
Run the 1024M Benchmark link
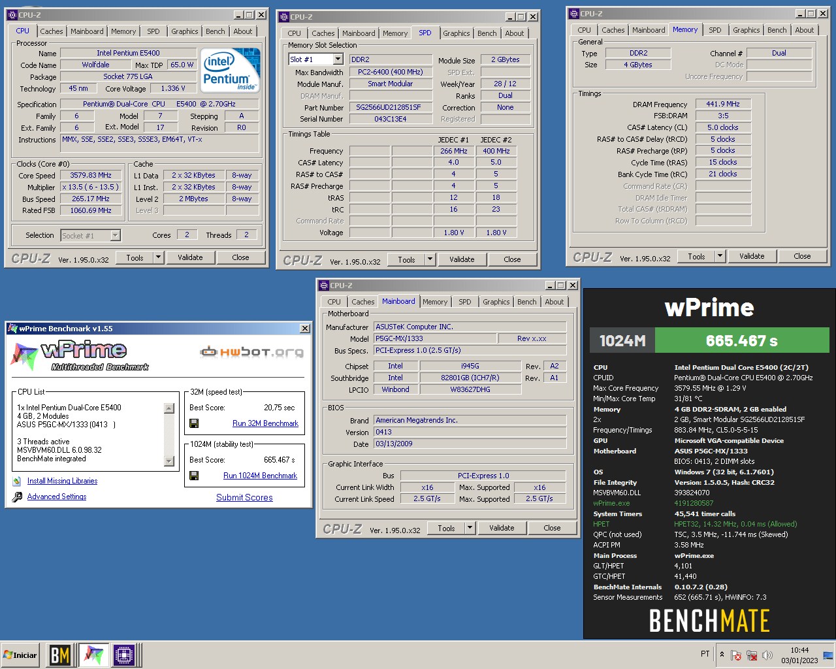[x=260, y=476]
